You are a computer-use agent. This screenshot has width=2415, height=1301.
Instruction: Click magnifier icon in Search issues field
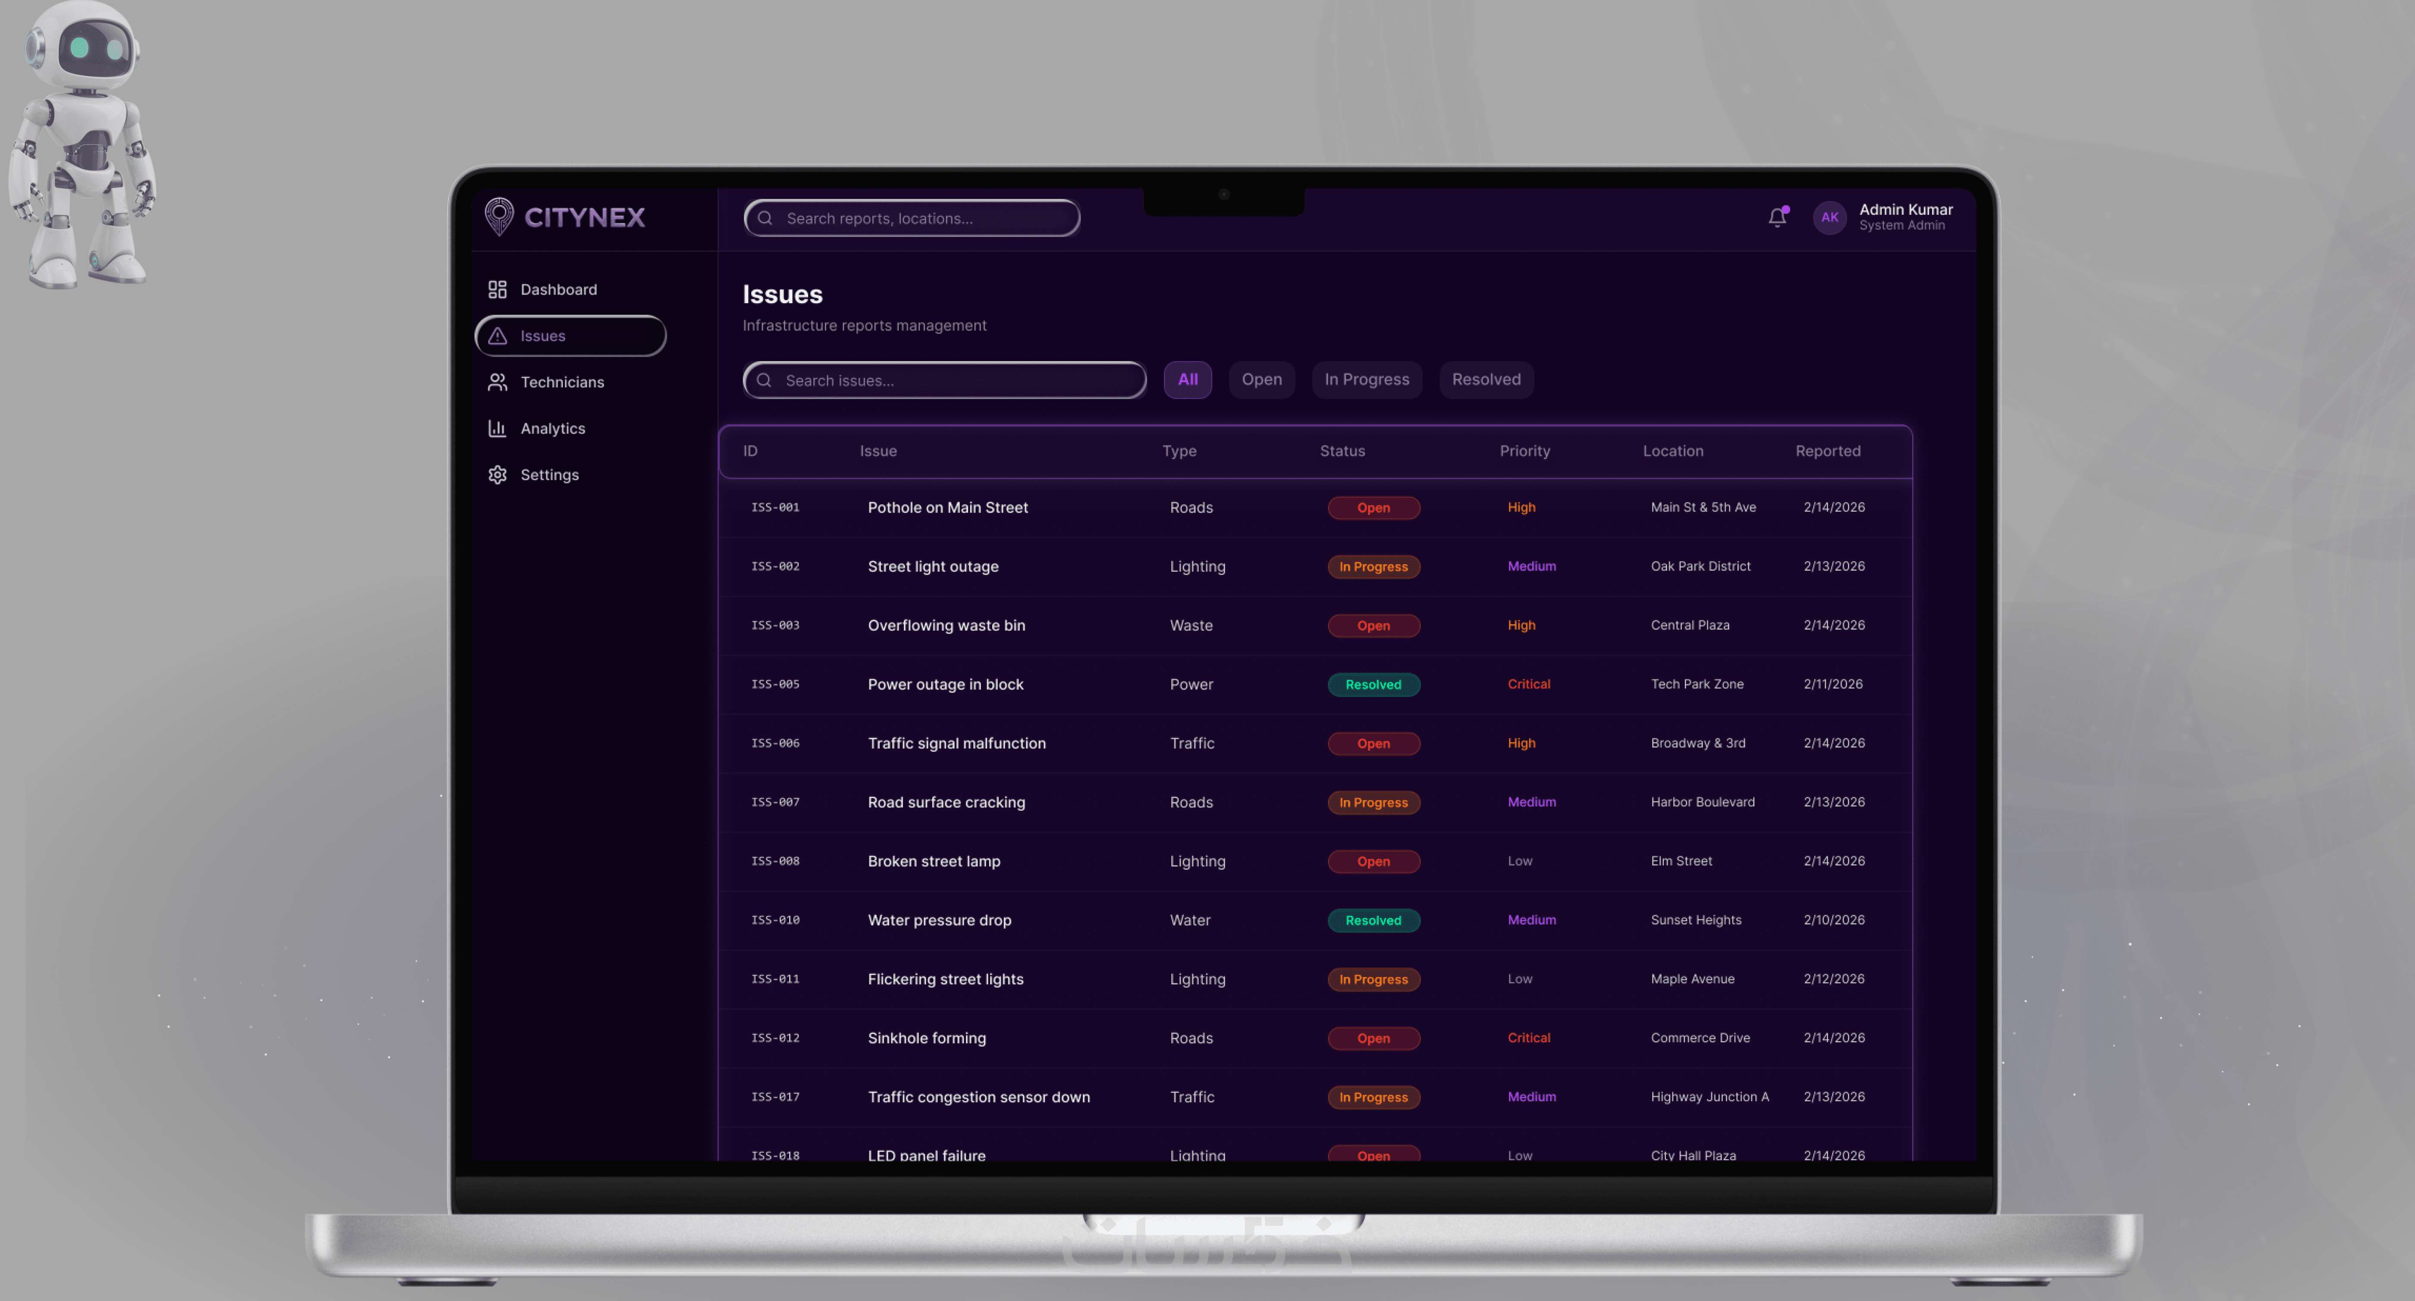click(x=764, y=380)
